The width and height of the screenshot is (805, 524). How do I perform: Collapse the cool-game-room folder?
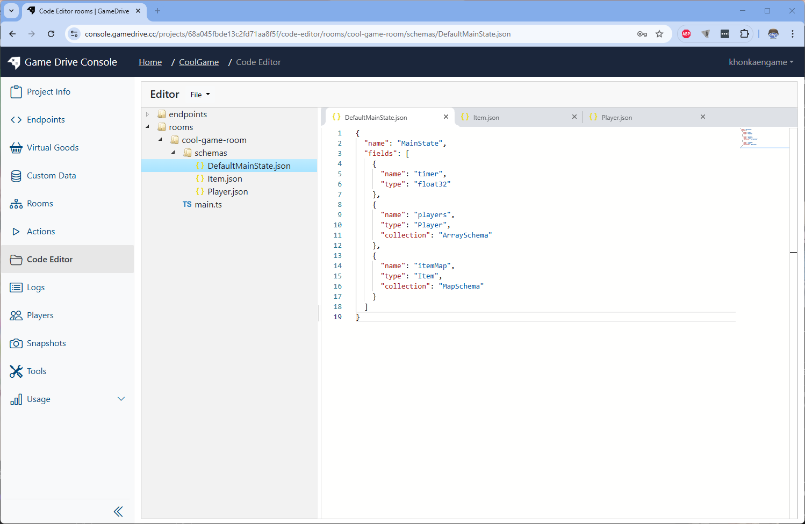point(160,140)
